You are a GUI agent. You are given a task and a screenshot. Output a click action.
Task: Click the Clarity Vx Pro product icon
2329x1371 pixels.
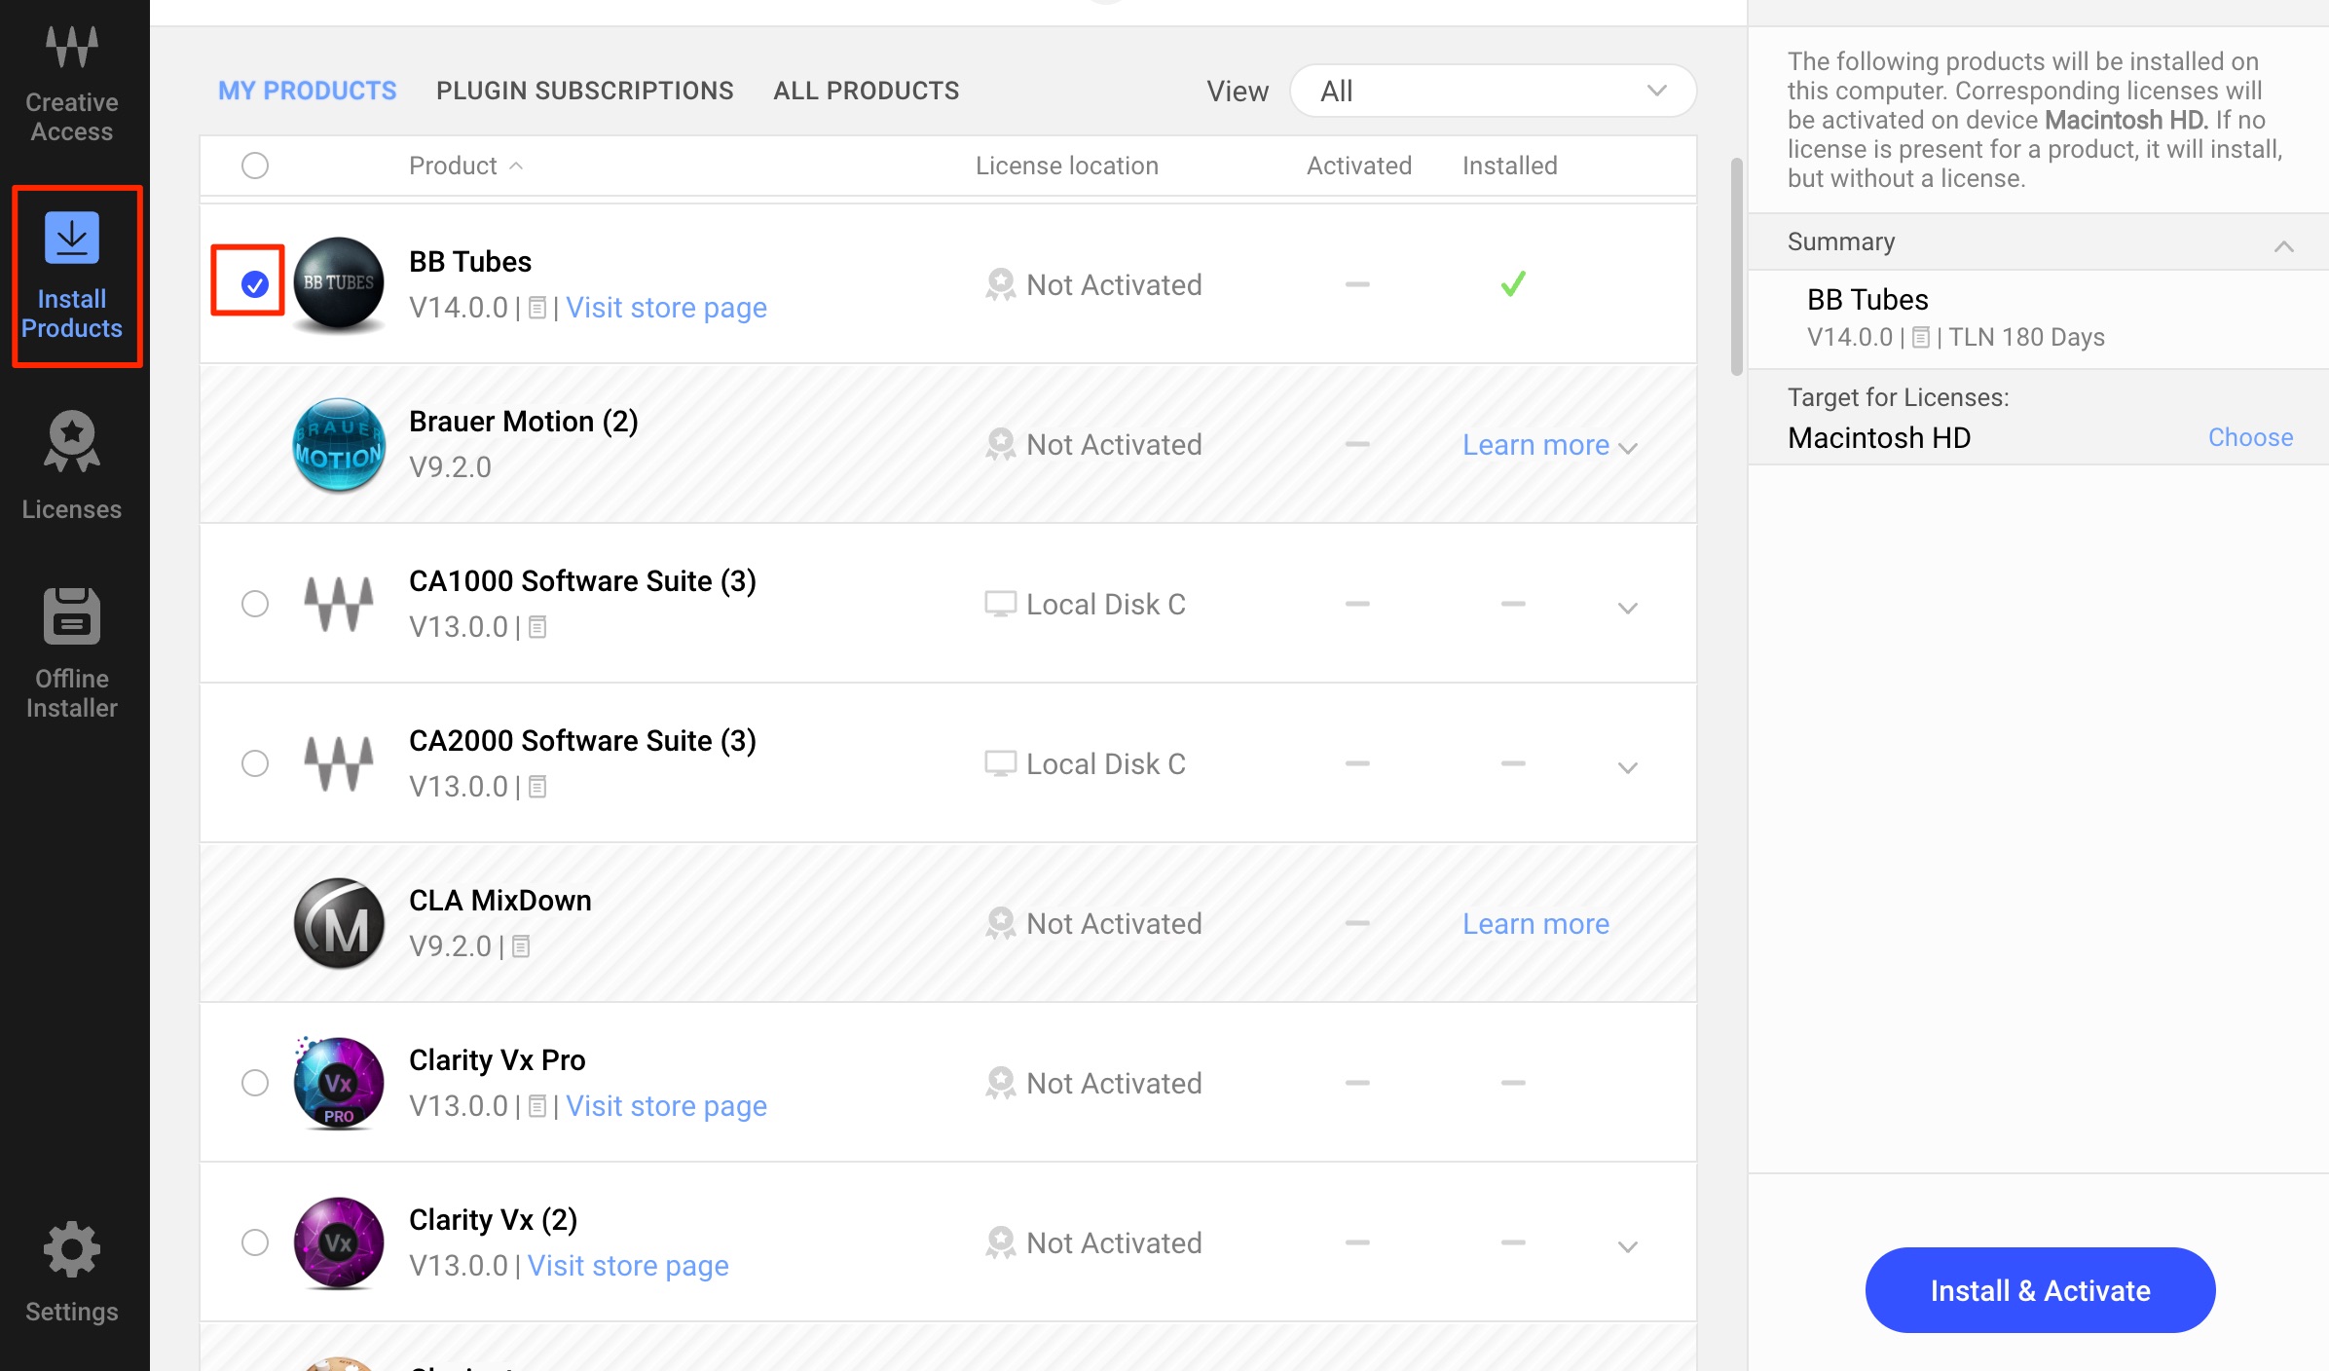point(339,1083)
